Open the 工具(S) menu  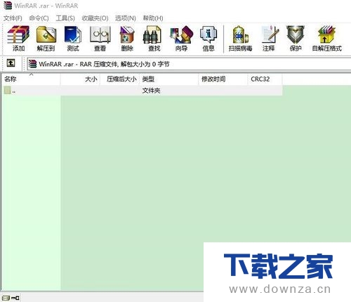(65, 18)
